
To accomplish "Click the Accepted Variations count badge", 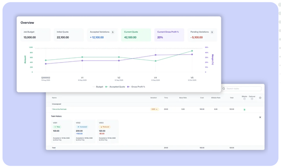I will tap(112, 32).
